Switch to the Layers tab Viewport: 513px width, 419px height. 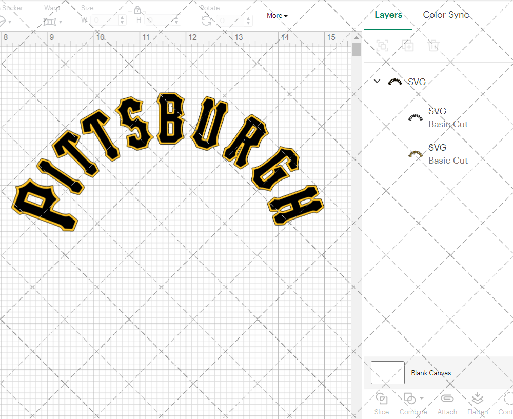(x=388, y=15)
